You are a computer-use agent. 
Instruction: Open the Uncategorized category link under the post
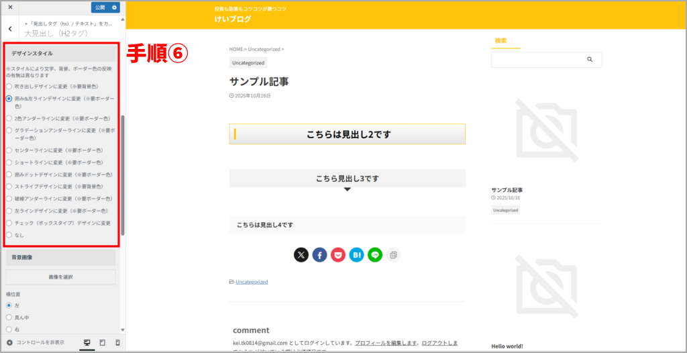point(252,282)
